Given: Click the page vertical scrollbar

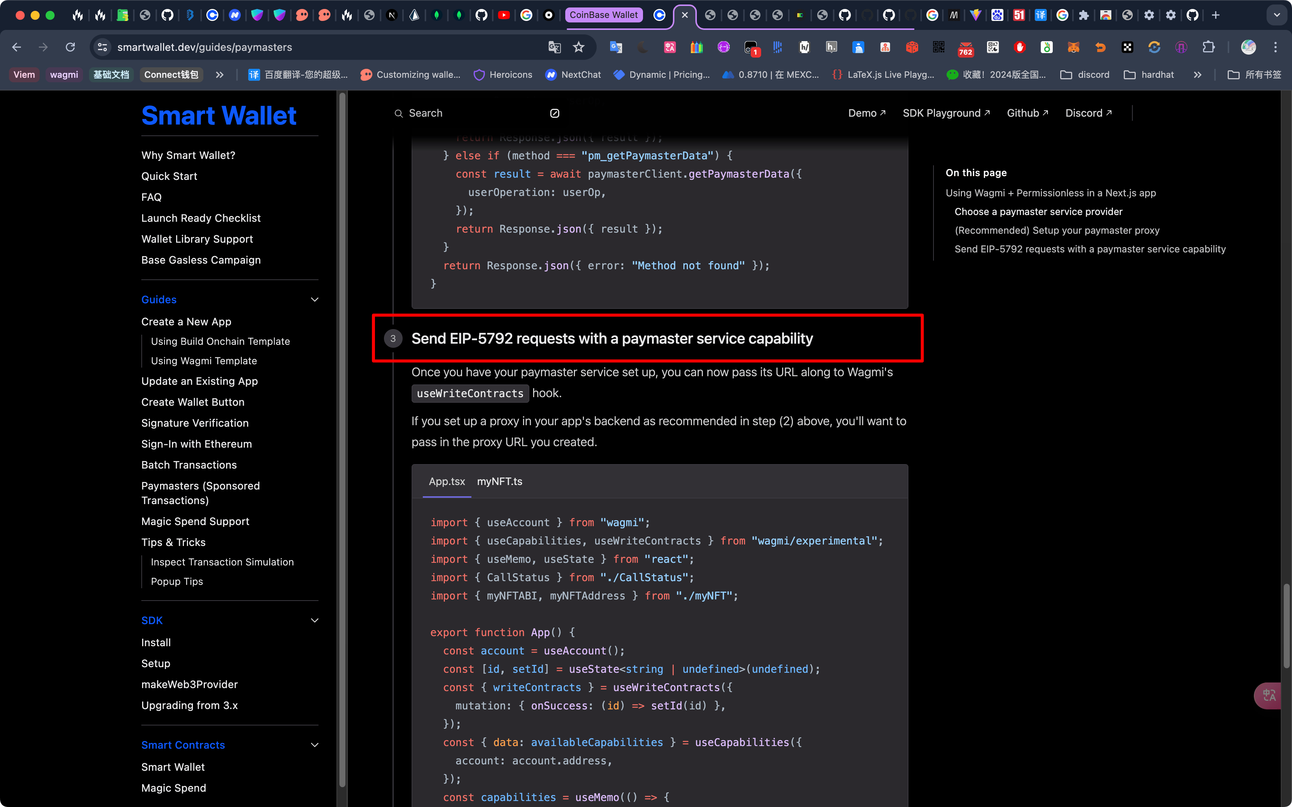Looking at the screenshot, I should [1287, 626].
